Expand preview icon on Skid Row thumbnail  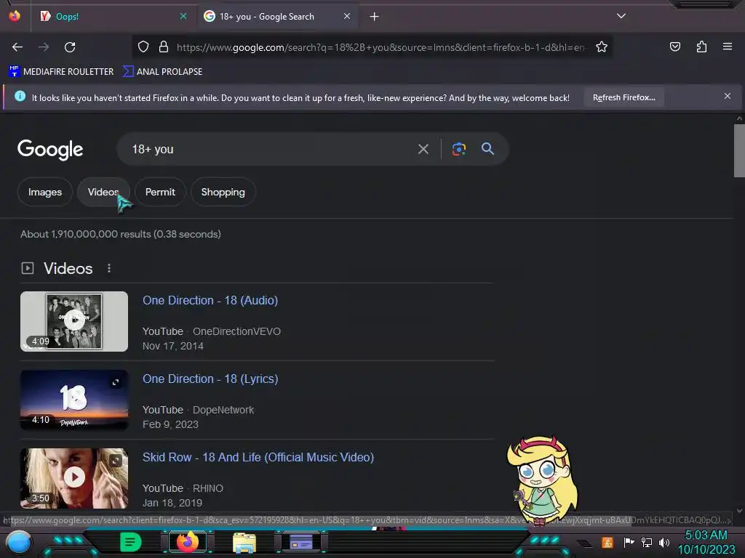(116, 461)
